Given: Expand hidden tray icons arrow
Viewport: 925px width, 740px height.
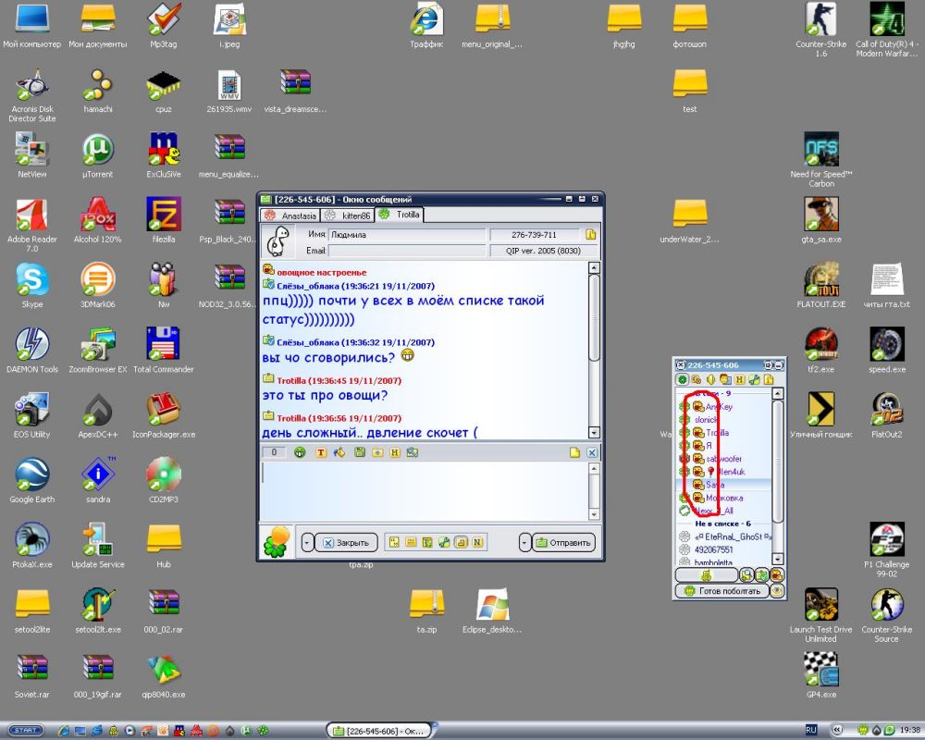Looking at the screenshot, I should [x=836, y=731].
